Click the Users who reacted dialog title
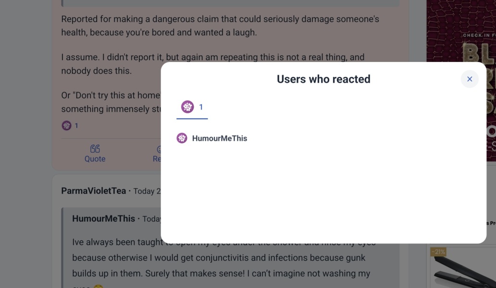496x288 pixels. (323, 79)
